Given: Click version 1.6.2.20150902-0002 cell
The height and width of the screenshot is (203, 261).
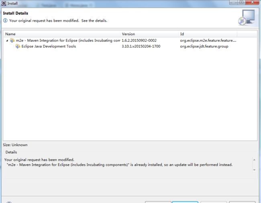Looking at the screenshot, I should pos(139,41).
